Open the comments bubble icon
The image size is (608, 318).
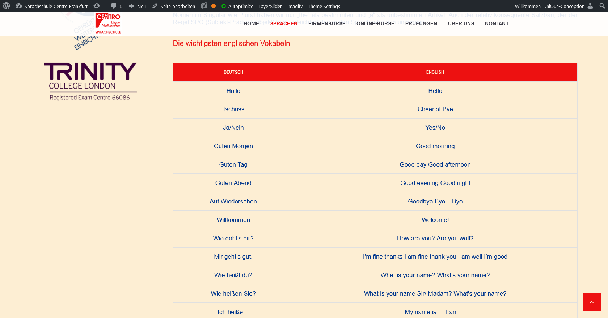click(x=114, y=6)
